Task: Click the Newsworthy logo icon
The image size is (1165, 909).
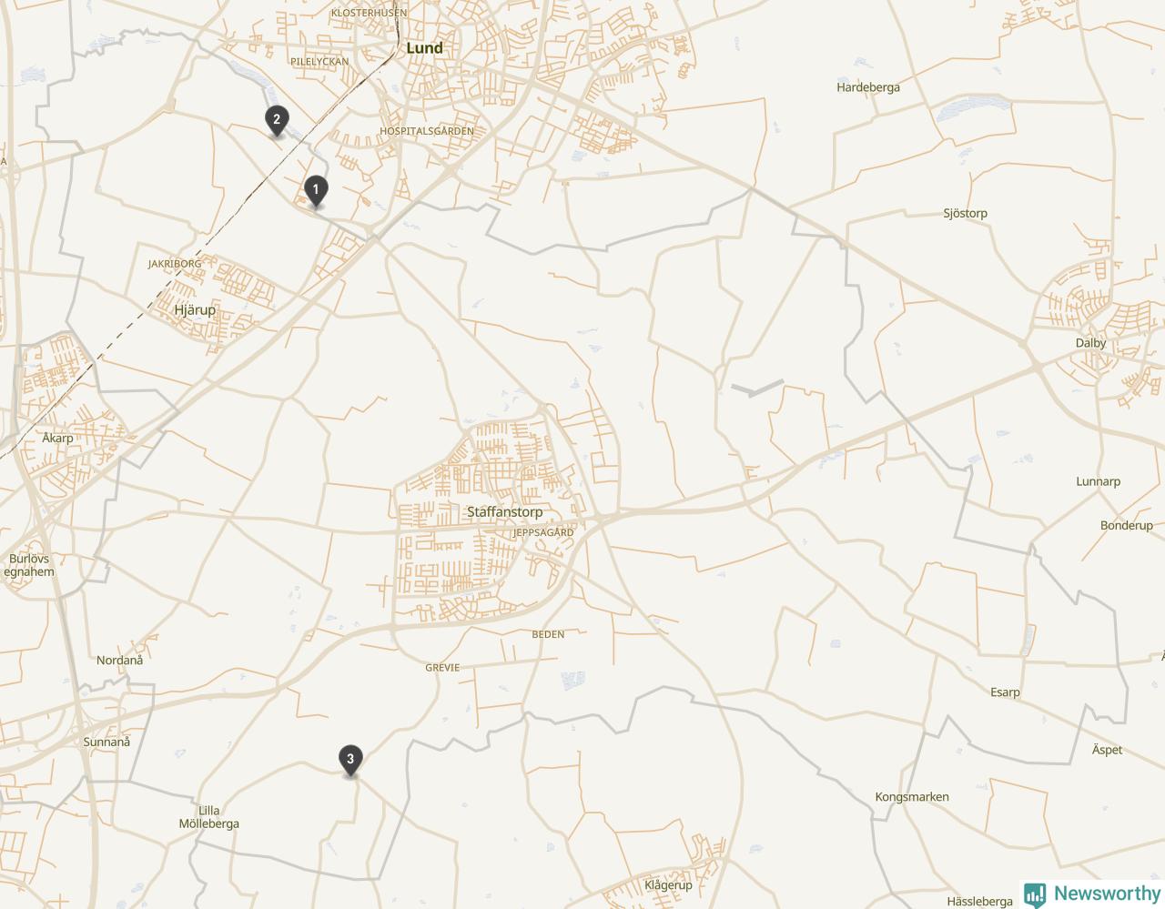Action: [1035, 894]
